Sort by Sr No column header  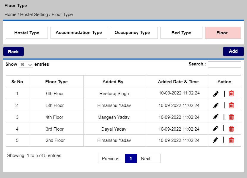click(18, 81)
